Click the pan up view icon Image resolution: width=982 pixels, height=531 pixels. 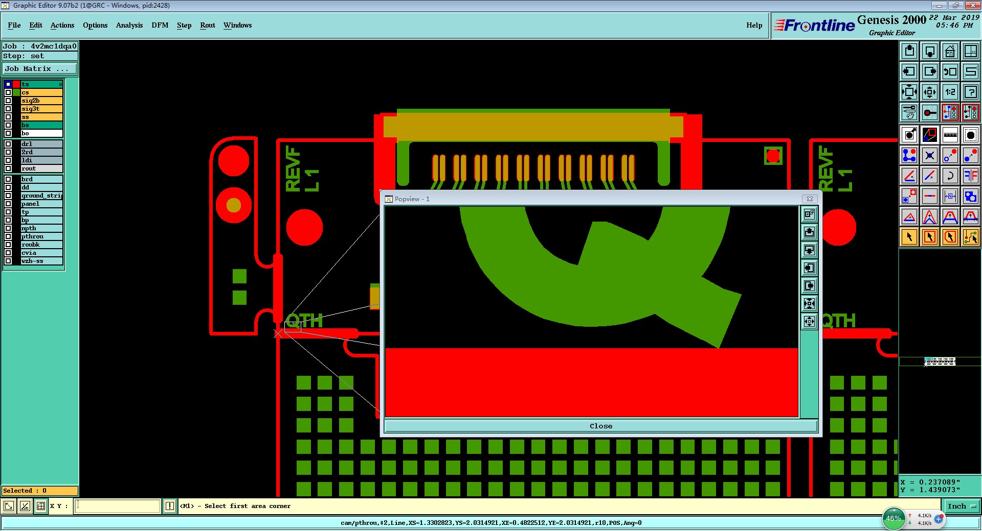point(909,51)
